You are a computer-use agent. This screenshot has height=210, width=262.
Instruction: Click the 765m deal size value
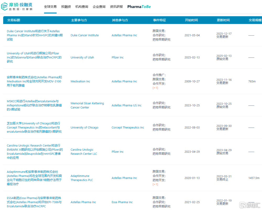252,81
